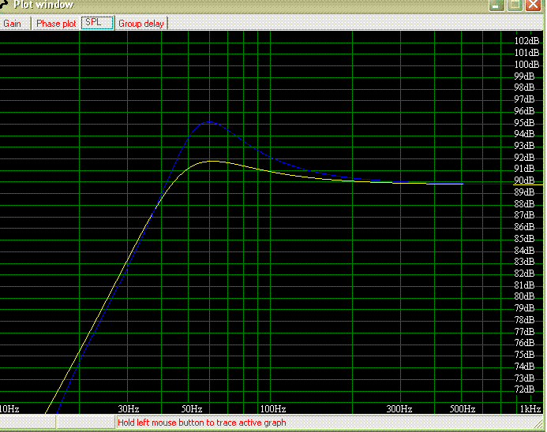
Task: Open the Phase plot tab
Action: tap(56, 24)
